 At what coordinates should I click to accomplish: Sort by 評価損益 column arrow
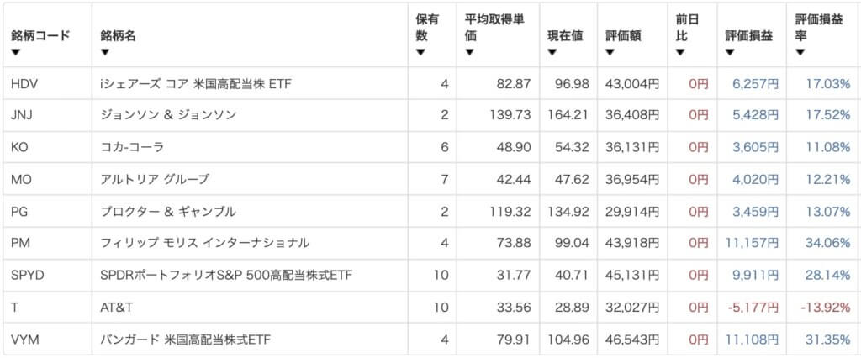click(729, 52)
